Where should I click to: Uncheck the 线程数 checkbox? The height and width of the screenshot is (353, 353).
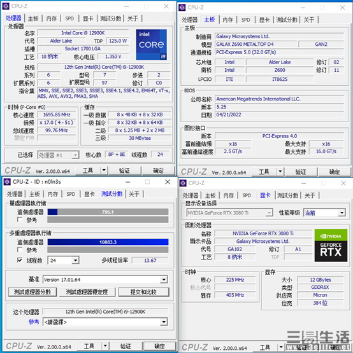20,260
